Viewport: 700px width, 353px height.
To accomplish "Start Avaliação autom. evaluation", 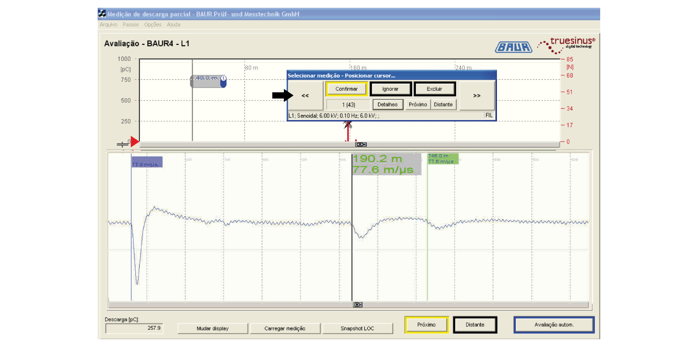I will click(x=554, y=325).
